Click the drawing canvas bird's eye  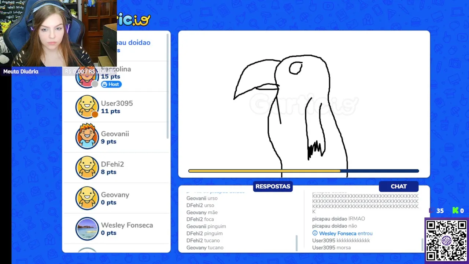pyautogui.click(x=295, y=68)
